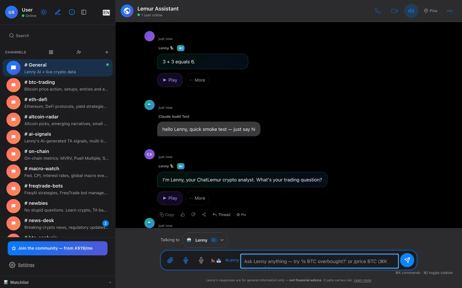Screen dimensions: 462x288
Task: Open the Learn more link
Action: coord(363,280)
